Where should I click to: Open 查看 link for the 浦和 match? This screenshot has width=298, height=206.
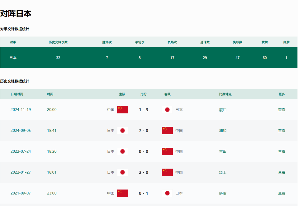[281, 131]
